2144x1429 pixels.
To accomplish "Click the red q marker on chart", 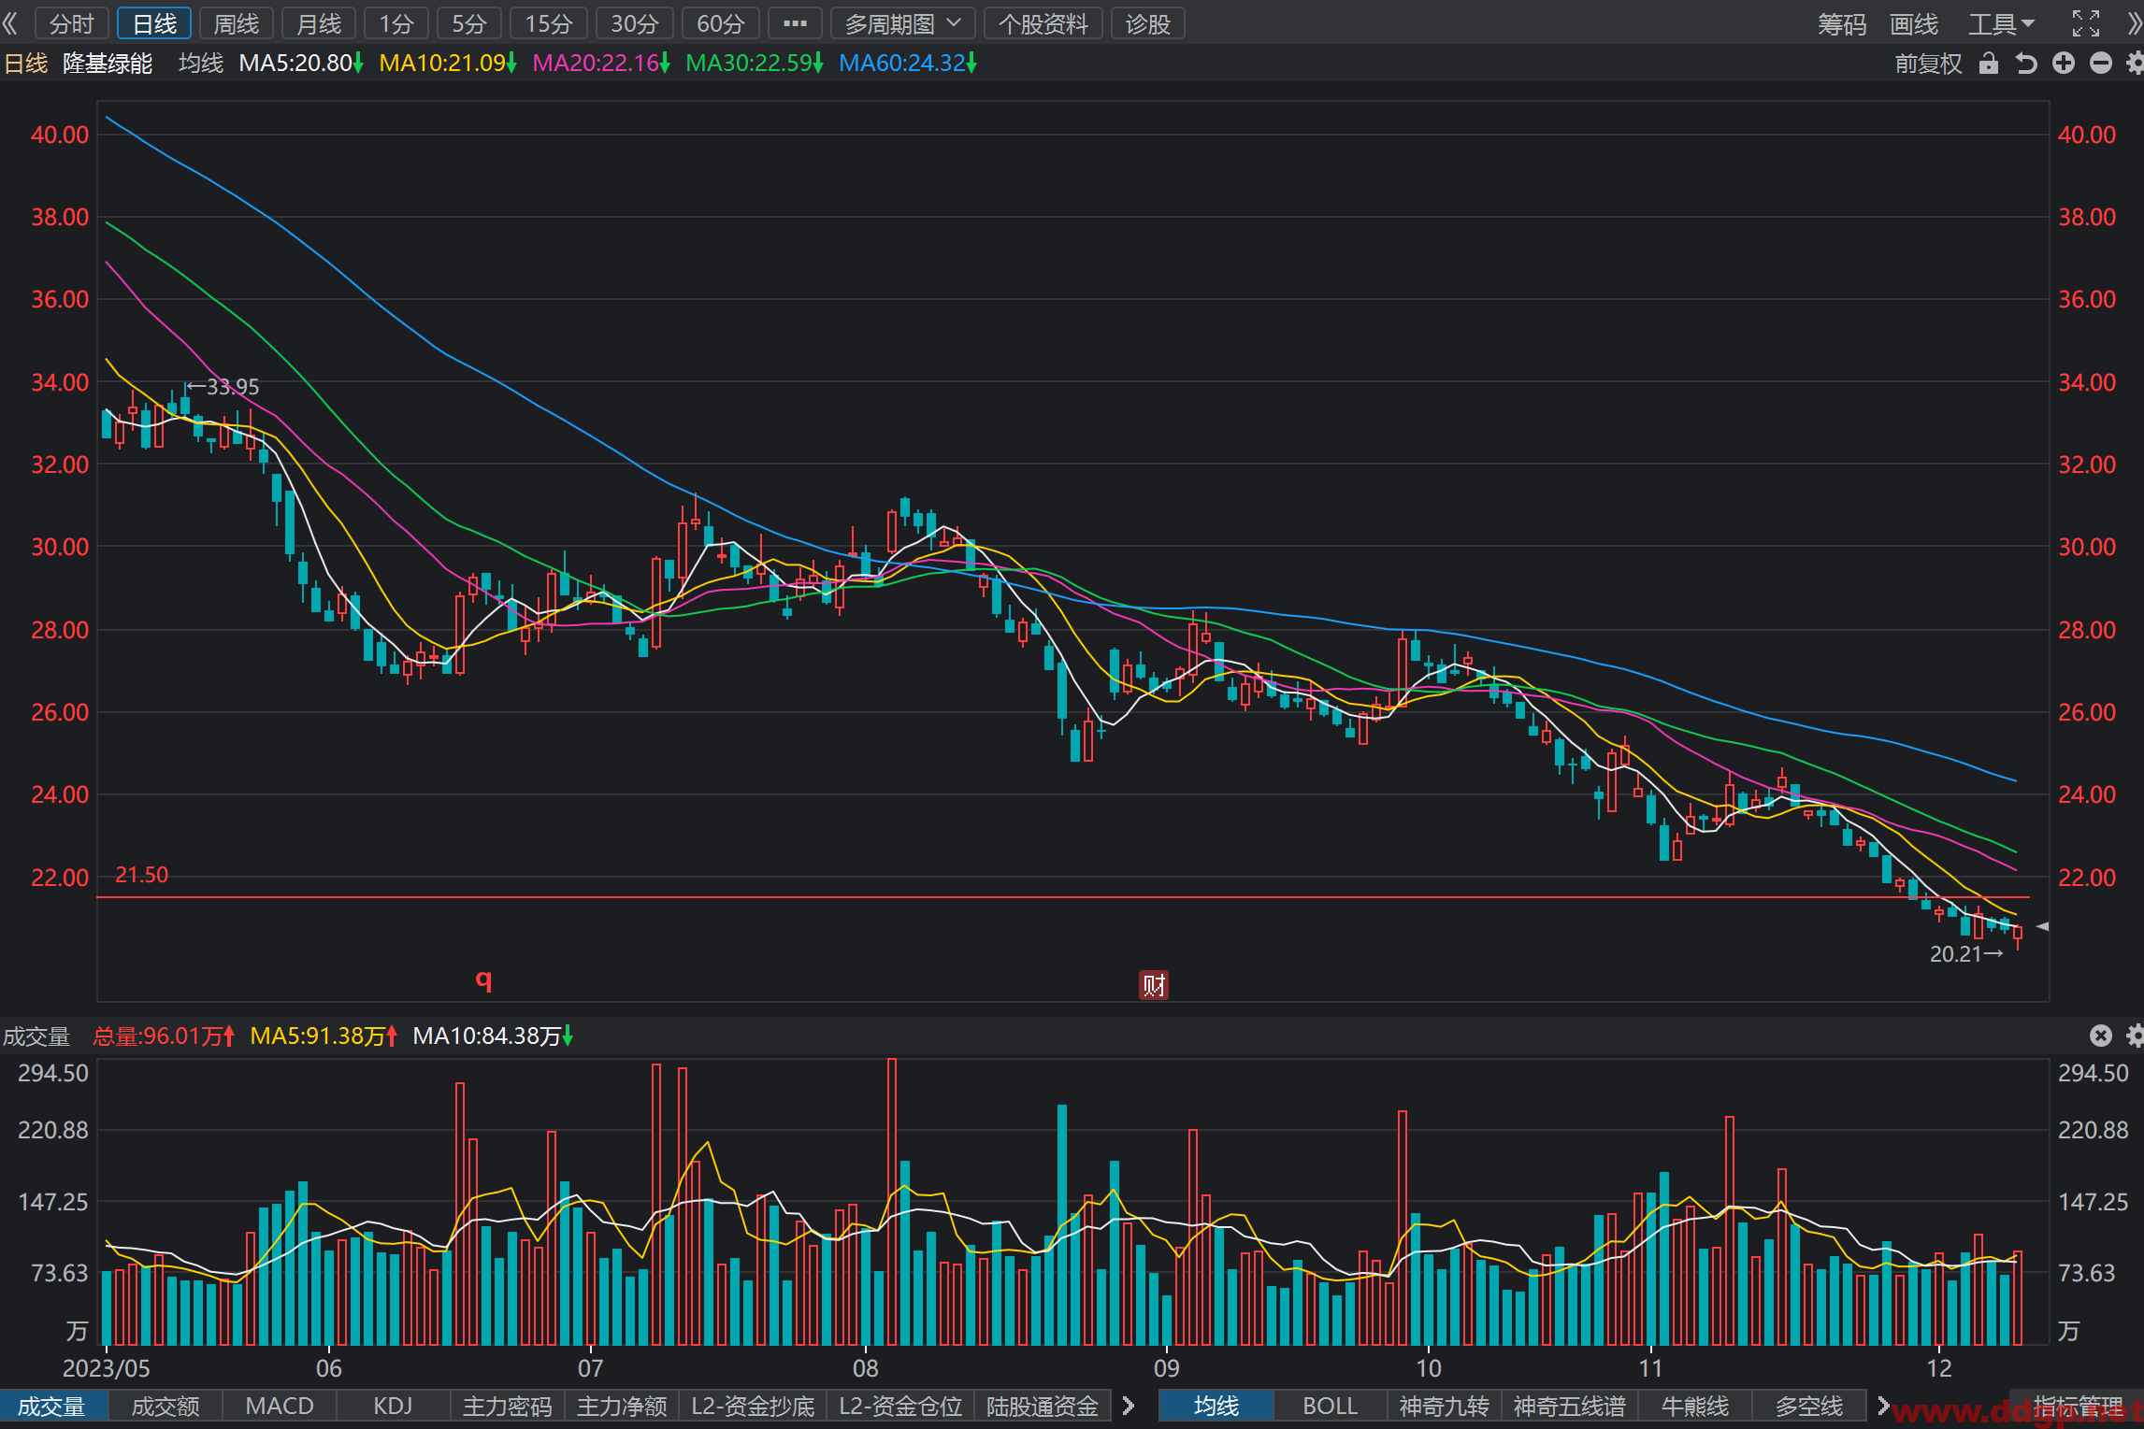I will coord(483,979).
